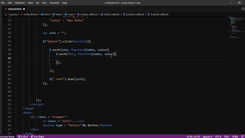The height and width of the screenshot is (138, 245).
Task: Click the errors and warnings status indicator
Action: pos(23,136)
